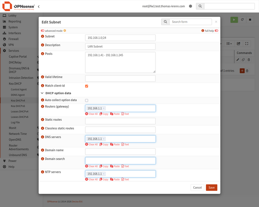Expand the VPN sidebar section

coord(11,45)
